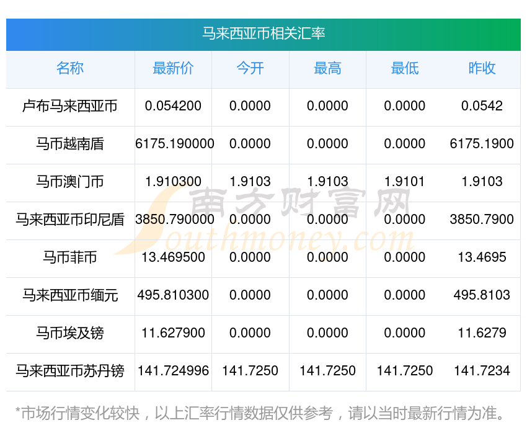Click 最低 value in 马来西亚币苏丹镑 row

405,371
